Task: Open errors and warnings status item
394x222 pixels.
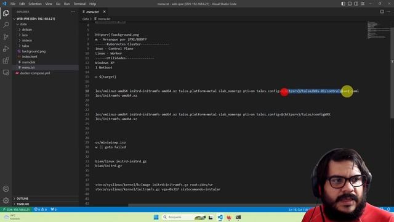Action: click(x=41, y=210)
